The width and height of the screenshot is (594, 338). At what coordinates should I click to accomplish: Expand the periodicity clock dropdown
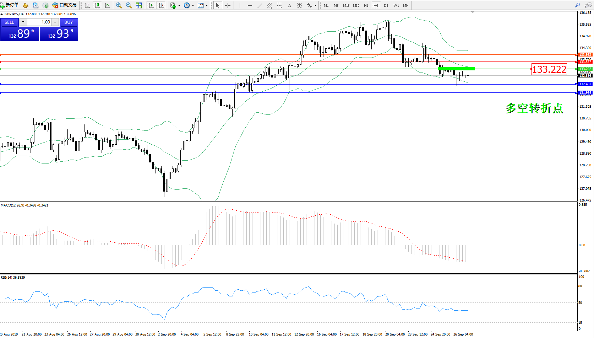point(193,6)
